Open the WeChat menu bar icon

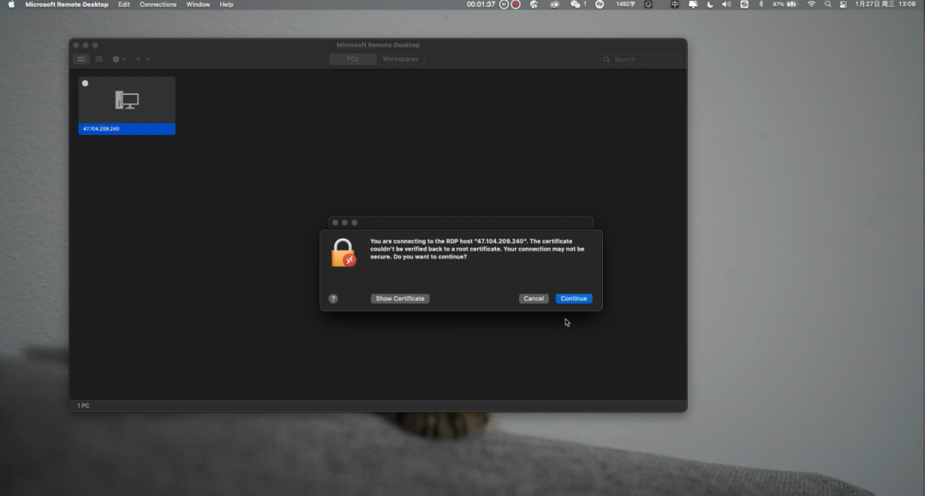coord(577,4)
